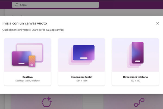
Task: Click the magnifier icon in the search bar
Action: pyautogui.click(x=16, y=5)
